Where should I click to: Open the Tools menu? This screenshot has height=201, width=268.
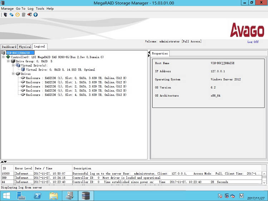[x=40, y=9]
